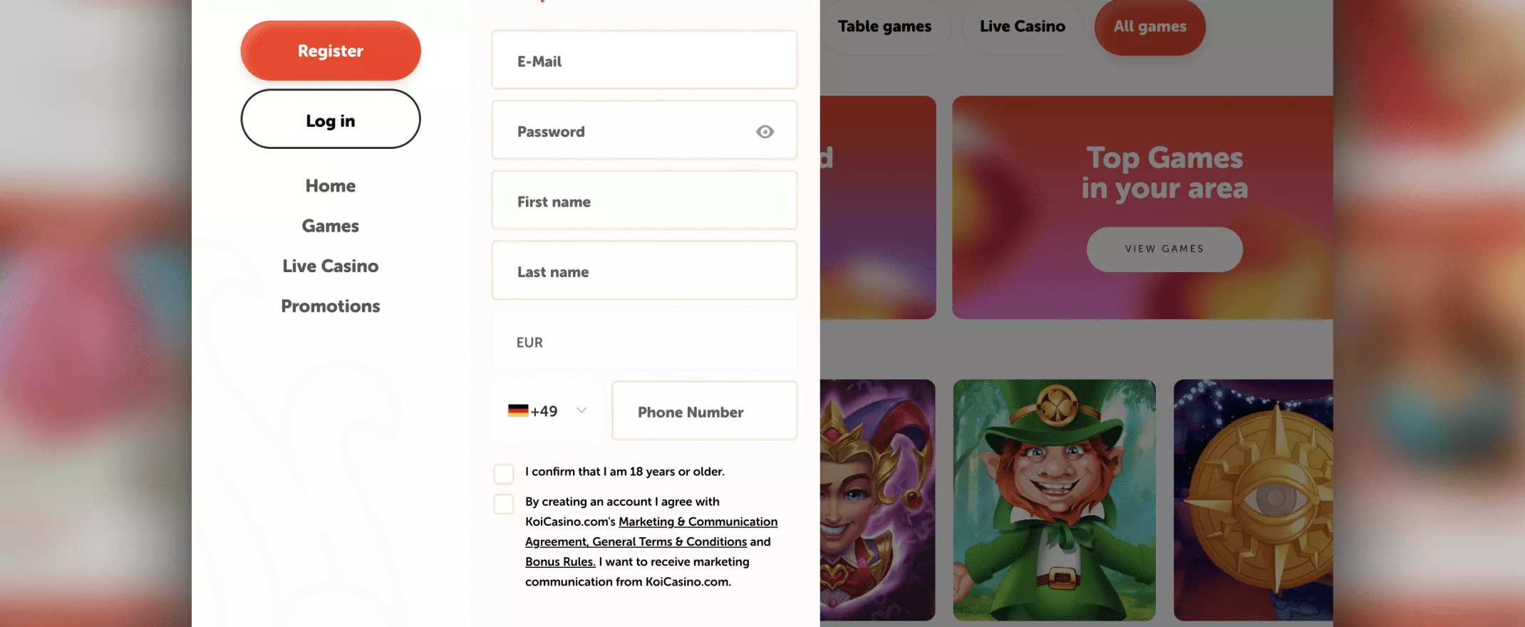Open Live Casino in side menu
The width and height of the screenshot is (1525, 627).
pos(331,266)
